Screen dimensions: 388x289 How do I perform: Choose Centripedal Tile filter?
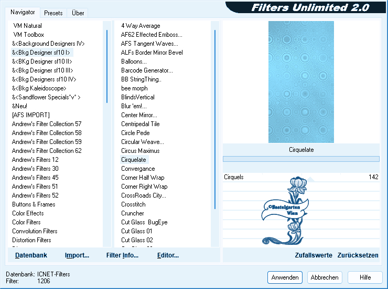[x=141, y=124]
